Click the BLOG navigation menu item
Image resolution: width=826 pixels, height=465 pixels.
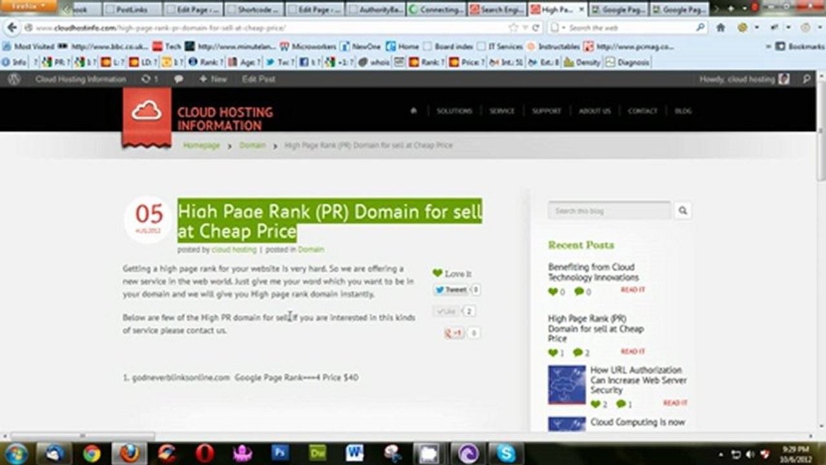point(683,111)
